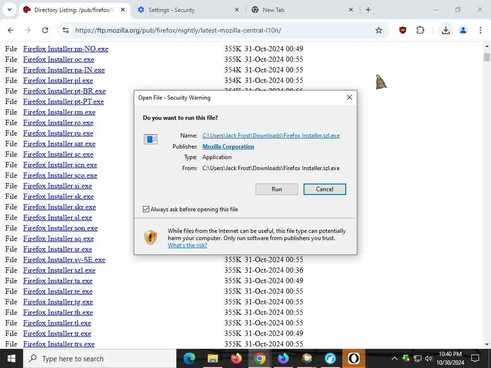Open the uBlock Origin extension icon

pyautogui.click(x=403, y=30)
